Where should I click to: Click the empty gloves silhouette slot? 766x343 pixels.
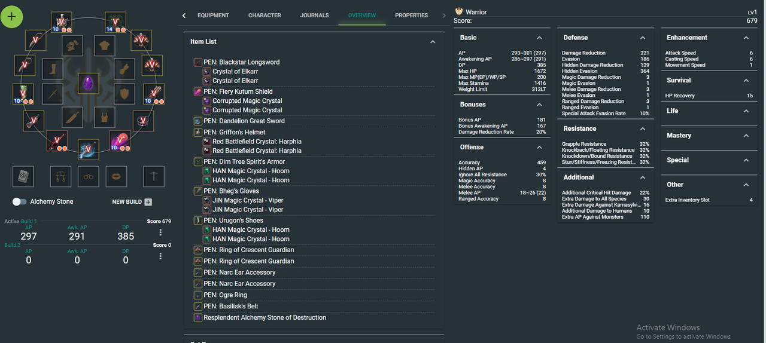click(x=124, y=69)
